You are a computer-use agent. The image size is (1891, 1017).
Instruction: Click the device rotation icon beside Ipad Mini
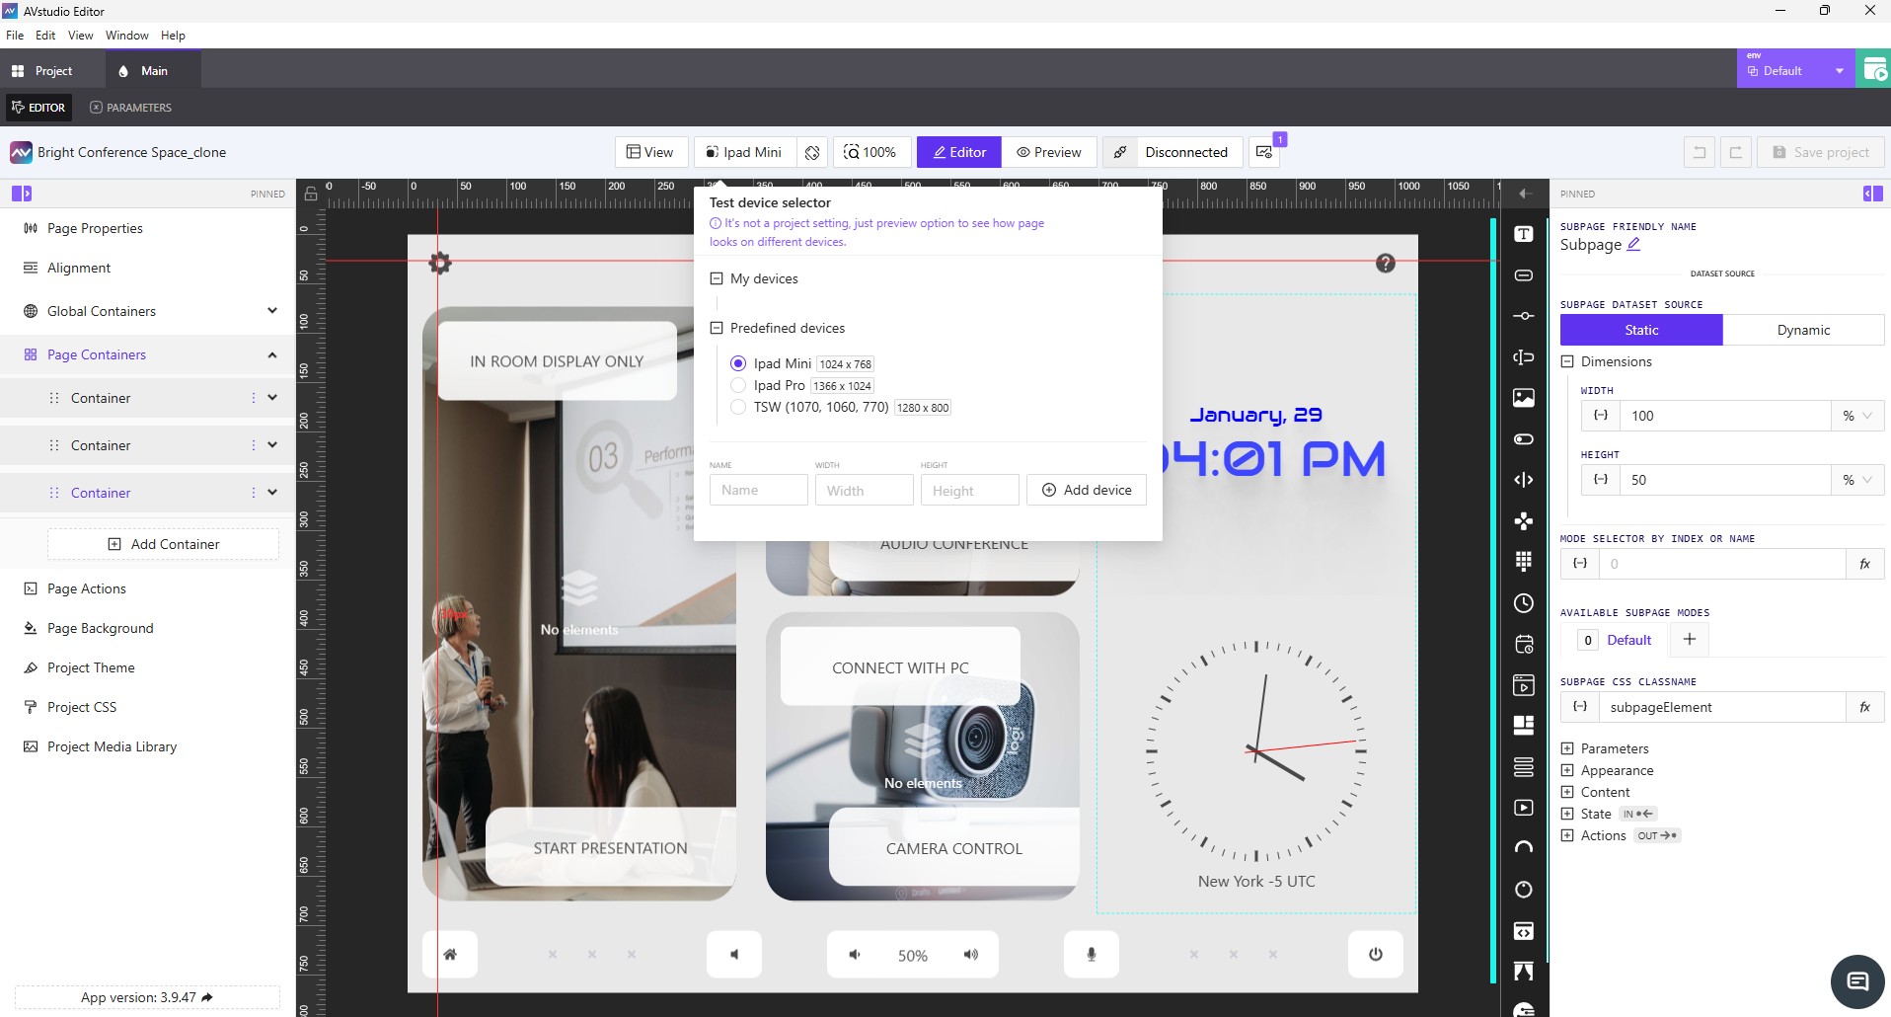click(812, 152)
